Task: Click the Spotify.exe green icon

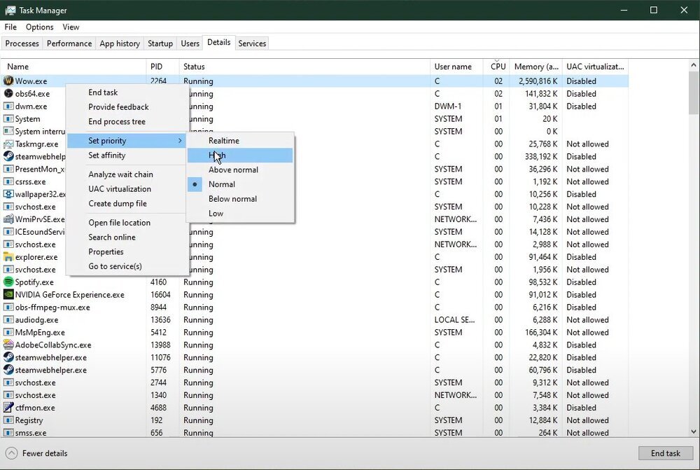Action: 8,282
